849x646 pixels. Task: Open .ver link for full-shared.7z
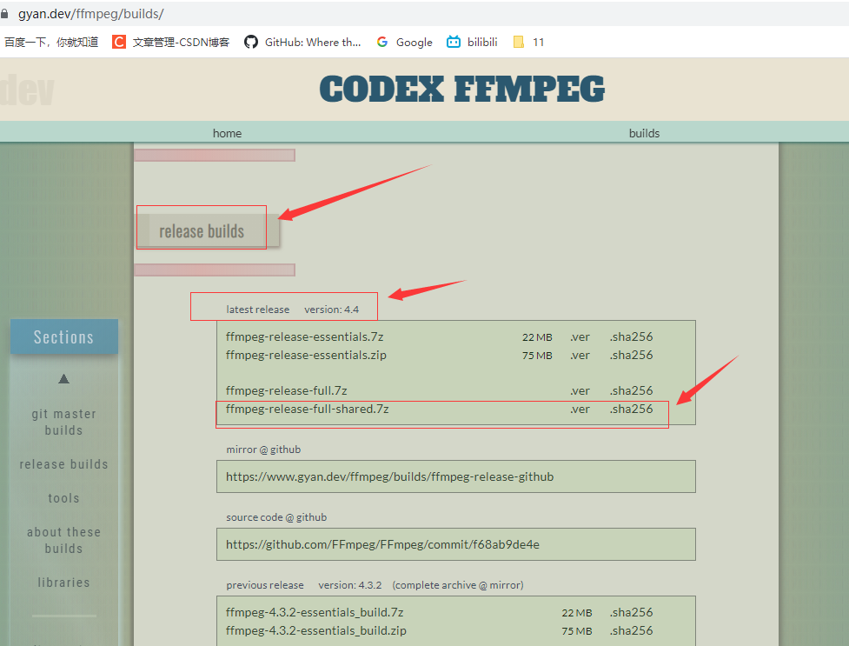pyautogui.click(x=580, y=410)
